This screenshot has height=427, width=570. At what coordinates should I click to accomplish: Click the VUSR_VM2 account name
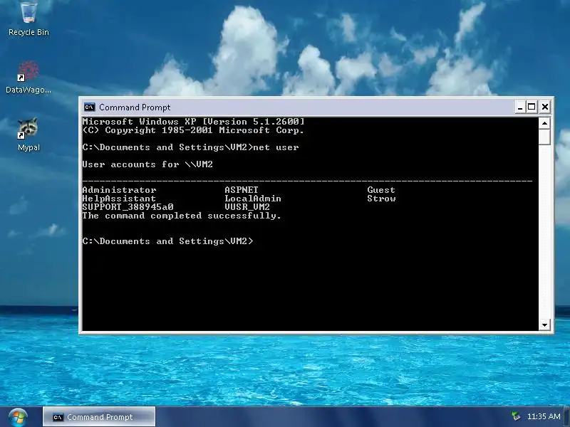[247, 207]
